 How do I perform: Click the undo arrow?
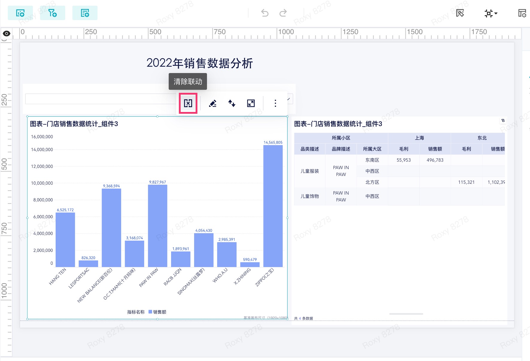click(265, 13)
